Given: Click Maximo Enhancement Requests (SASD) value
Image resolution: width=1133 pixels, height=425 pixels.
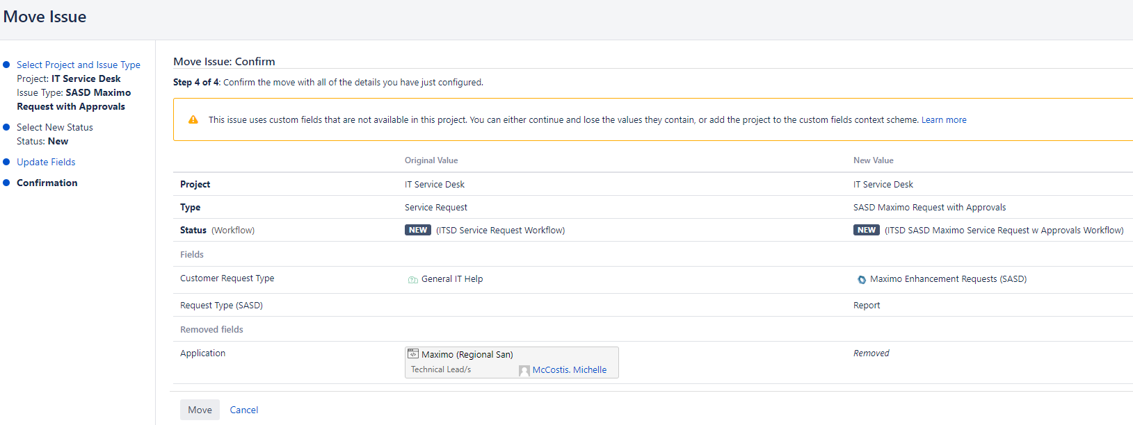Looking at the screenshot, I should (x=948, y=278).
